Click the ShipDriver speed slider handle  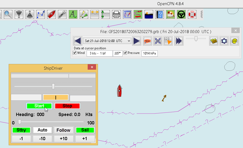click(19, 122)
